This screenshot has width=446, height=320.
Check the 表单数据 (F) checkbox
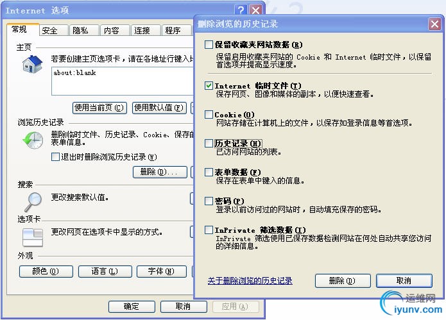[x=209, y=172]
